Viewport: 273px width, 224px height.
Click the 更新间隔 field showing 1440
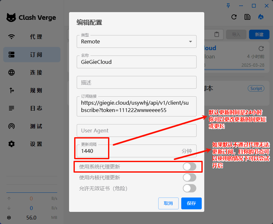[136, 151]
